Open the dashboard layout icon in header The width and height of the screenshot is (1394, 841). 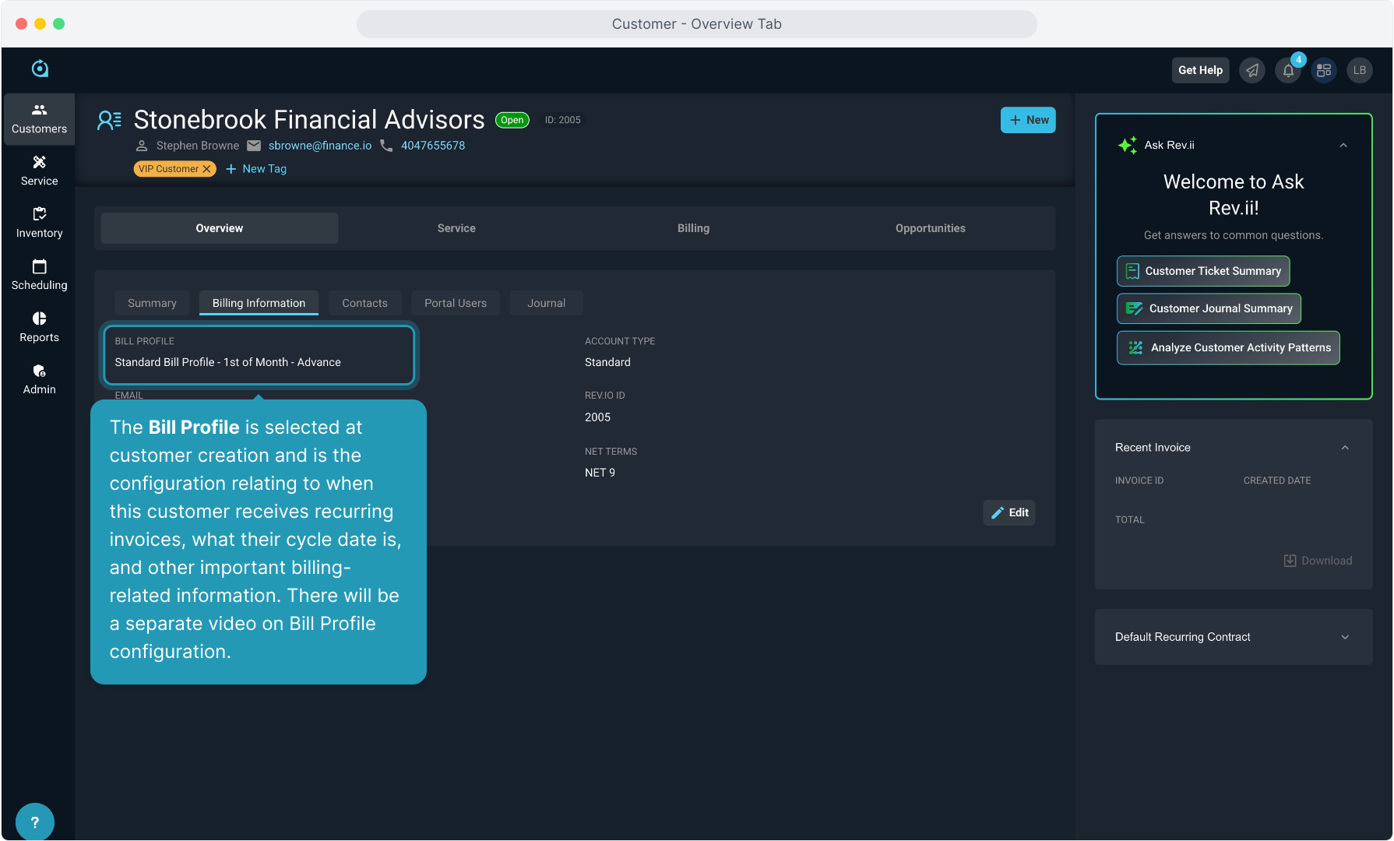(1323, 71)
